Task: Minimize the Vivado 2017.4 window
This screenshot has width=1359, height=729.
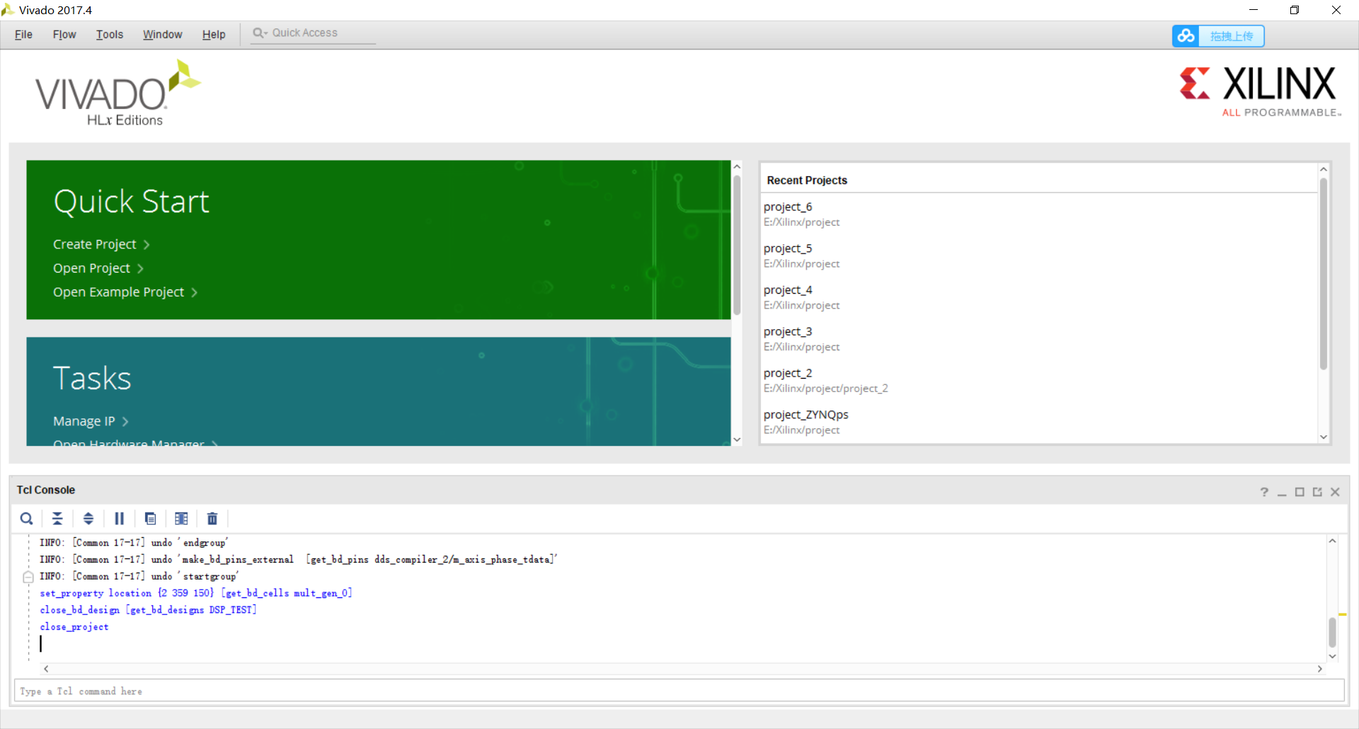Action: tap(1254, 10)
